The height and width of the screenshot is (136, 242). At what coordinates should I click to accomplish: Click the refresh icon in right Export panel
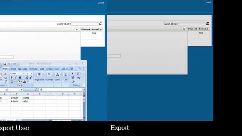(x=208, y=23)
